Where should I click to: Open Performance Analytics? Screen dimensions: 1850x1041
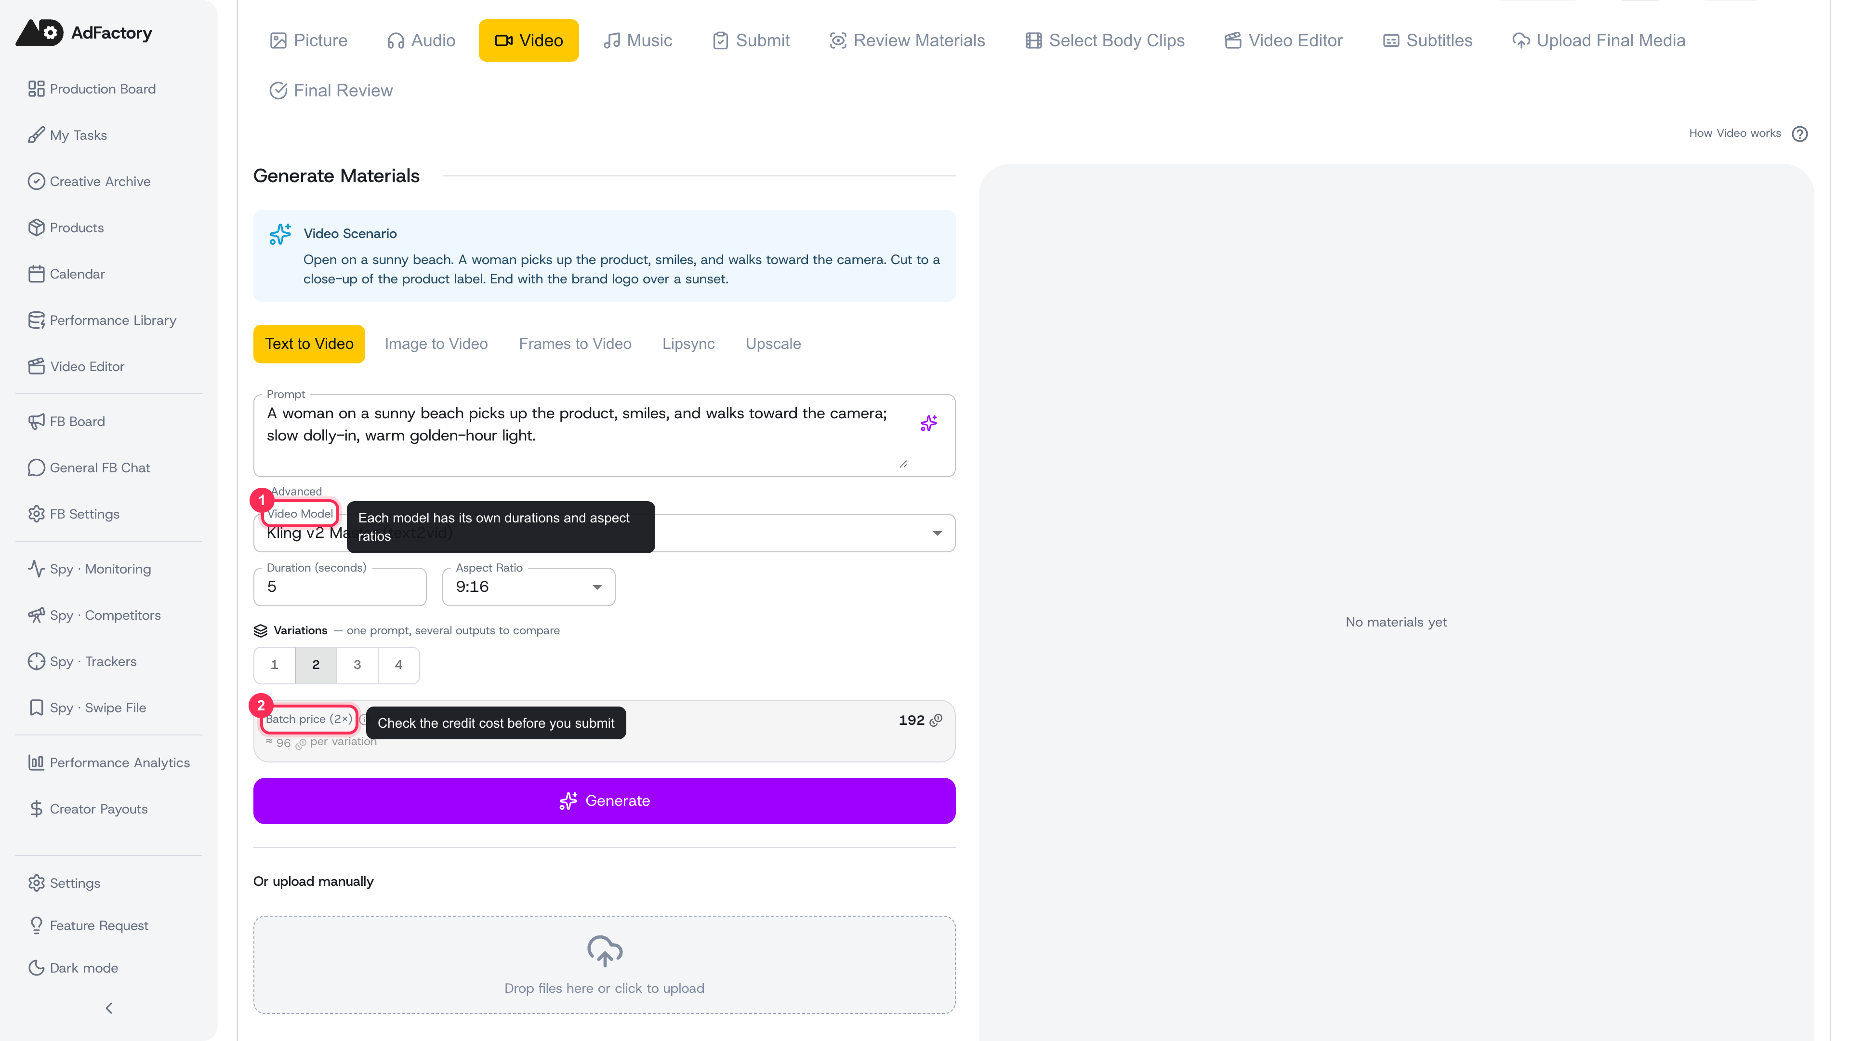point(108,762)
